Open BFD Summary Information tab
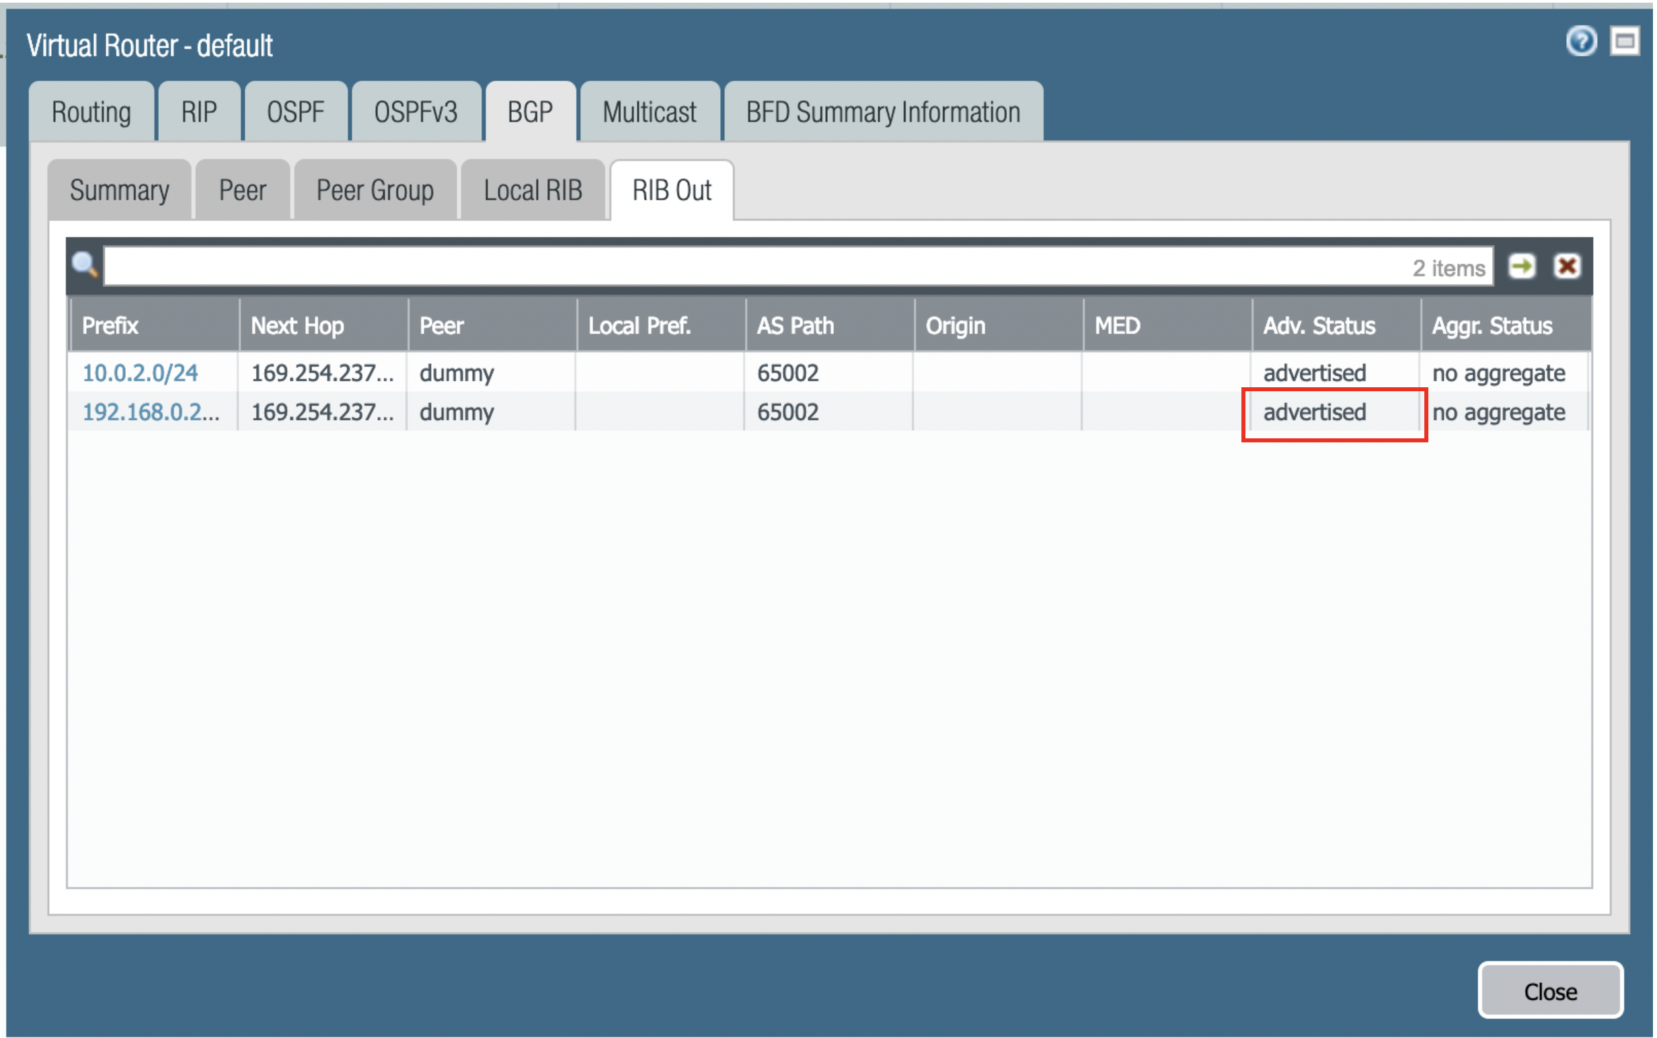Screen dimensions: 1657x1038 click(x=883, y=112)
